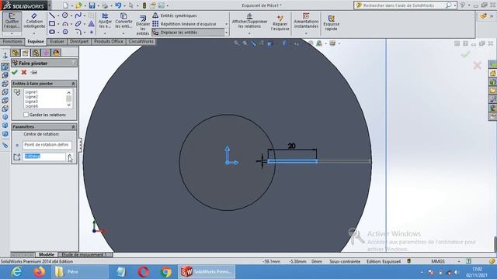Collapse Entités à faire pivoter section

click(x=73, y=84)
